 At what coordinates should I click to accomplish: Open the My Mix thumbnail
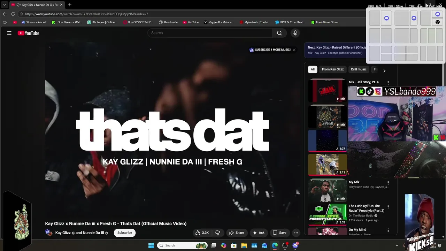point(328,190)
